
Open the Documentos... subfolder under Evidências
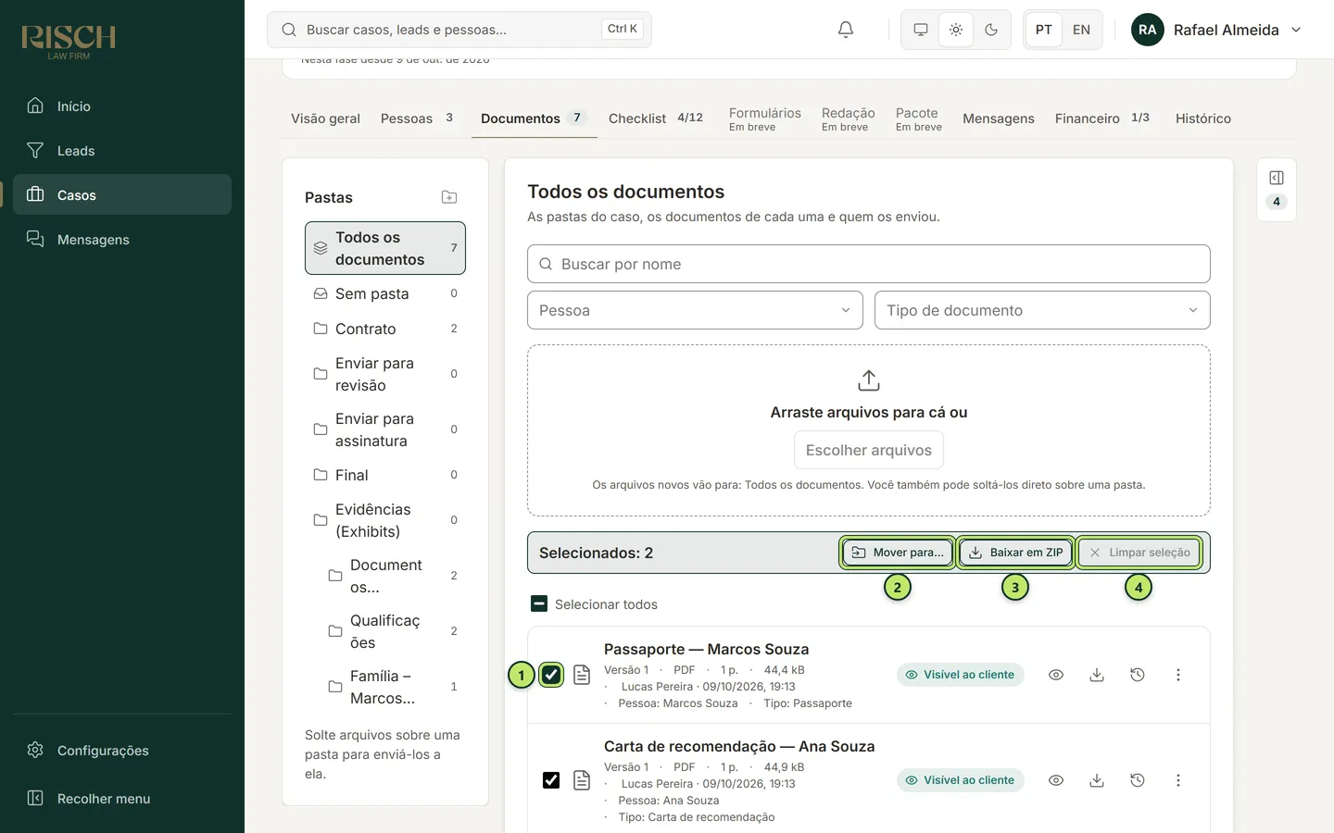[393, 576]
